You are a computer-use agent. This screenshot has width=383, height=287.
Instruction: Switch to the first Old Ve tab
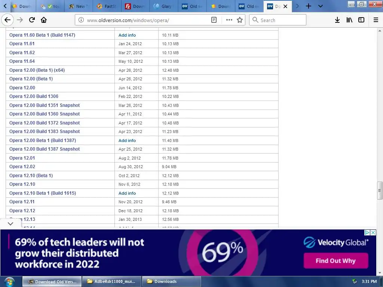[192, 6]
